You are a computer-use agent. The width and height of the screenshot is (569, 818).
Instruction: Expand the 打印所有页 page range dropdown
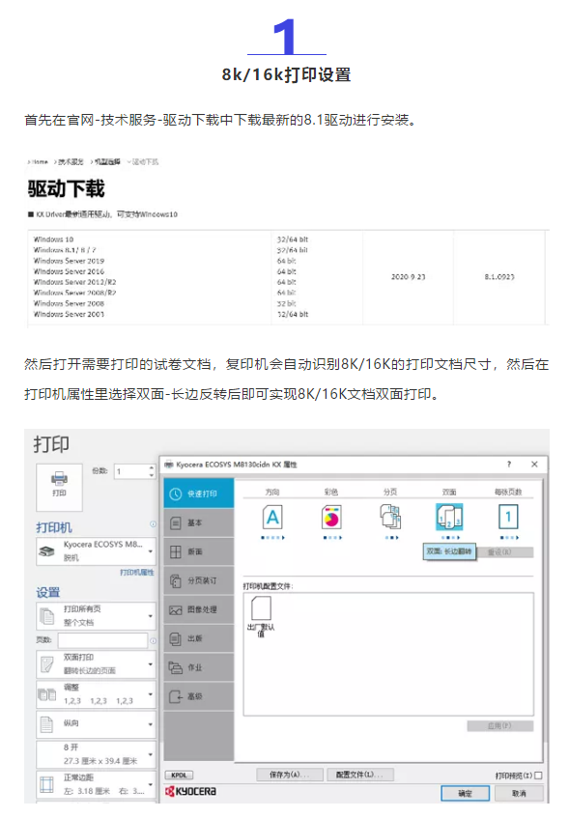click(x=96, y=615)
